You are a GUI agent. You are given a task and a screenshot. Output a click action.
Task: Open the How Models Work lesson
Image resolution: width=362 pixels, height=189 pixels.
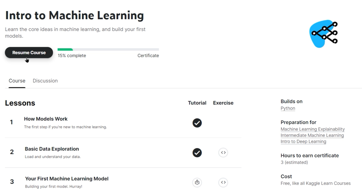coord(46,119)
